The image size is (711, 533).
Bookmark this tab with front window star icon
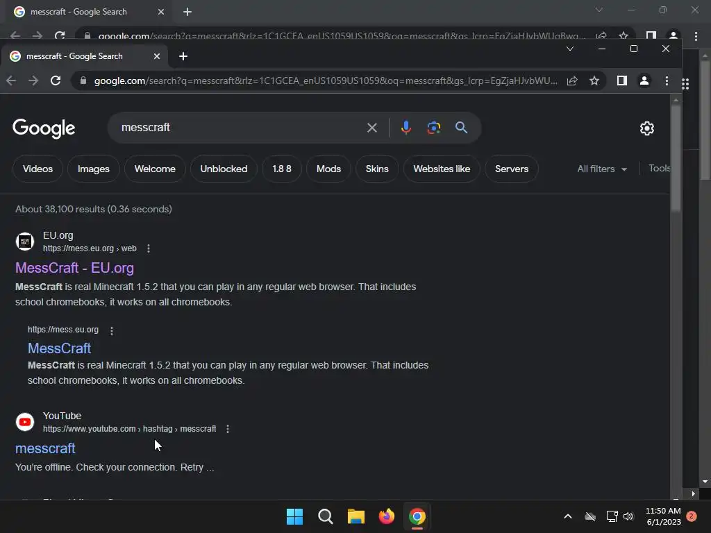pyautogui.click(x=594, y=81)
